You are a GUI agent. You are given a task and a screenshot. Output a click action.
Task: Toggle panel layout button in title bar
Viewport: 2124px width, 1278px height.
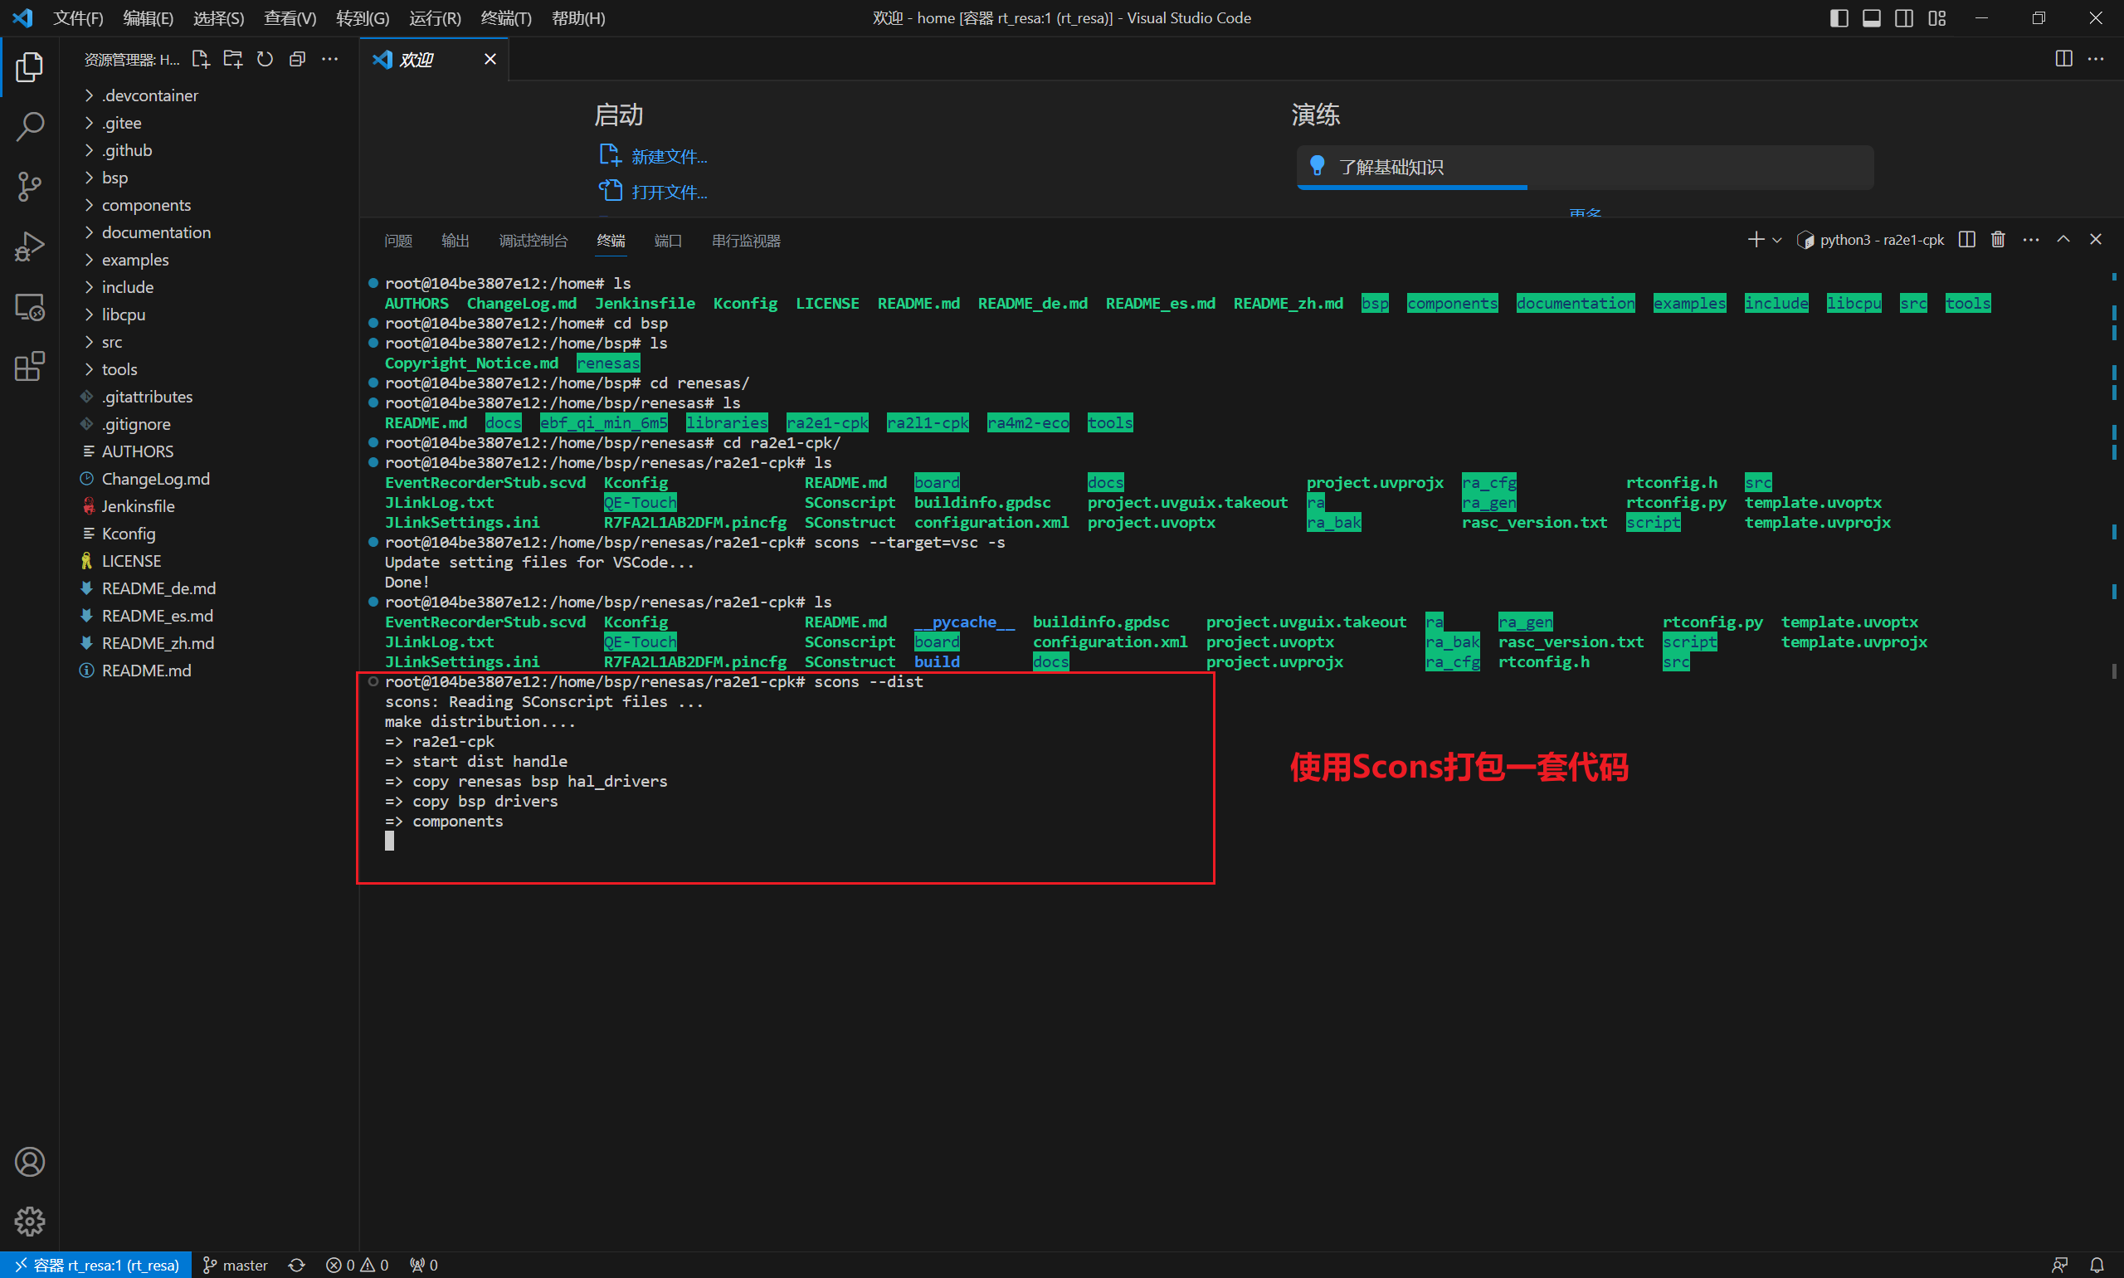[x=1872, y=18]
